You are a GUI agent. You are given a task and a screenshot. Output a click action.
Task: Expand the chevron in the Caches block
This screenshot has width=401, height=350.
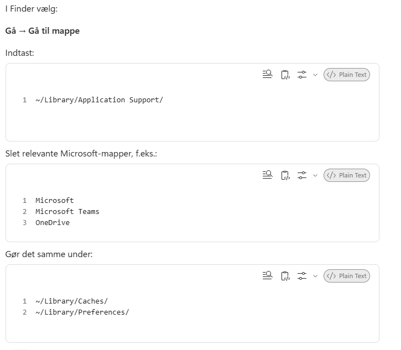click(x=315, y=276)
